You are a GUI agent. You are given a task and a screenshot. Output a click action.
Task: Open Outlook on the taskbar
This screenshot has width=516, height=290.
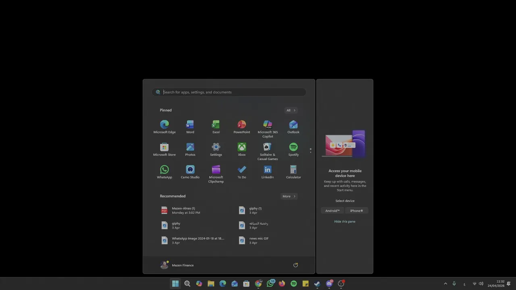[235, 284]
